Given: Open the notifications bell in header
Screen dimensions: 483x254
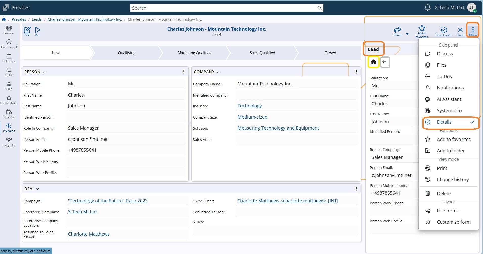Looking at the screenshot, I should tap(427, 8).
